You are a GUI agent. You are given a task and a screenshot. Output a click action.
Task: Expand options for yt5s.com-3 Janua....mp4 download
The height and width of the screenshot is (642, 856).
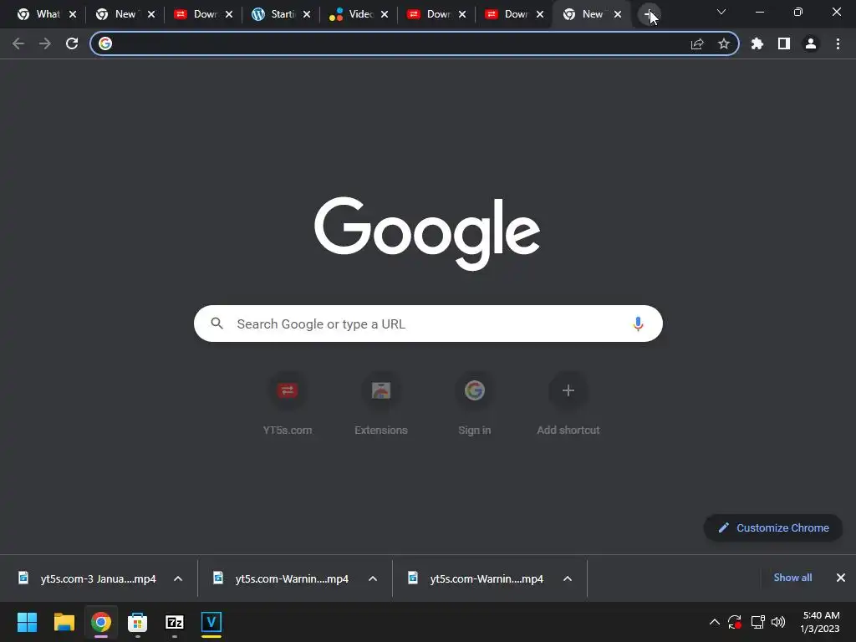tap(178, 578)
